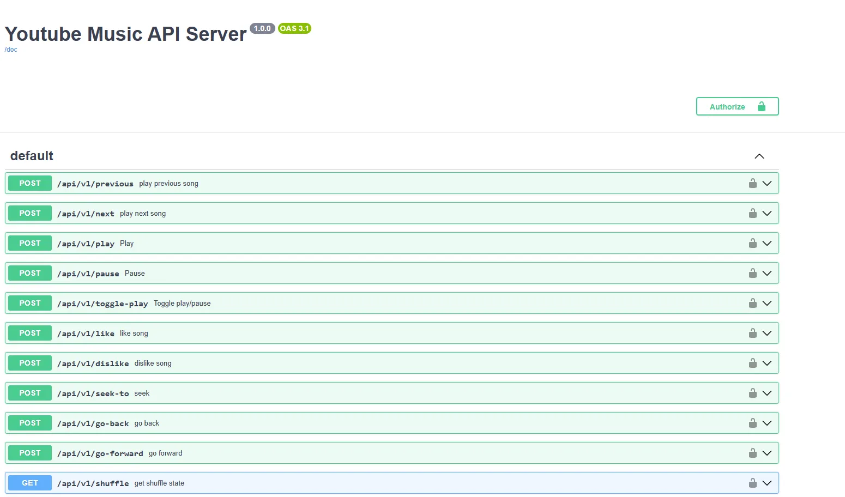Expand the /api/v1/toggle-play endpoint chevron
This screenshot has height=497, width=845.
pyautogui.click(x=767, y=304)
